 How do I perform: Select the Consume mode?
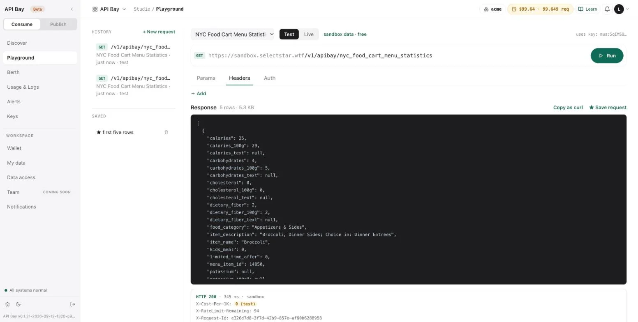click(22, 24)
